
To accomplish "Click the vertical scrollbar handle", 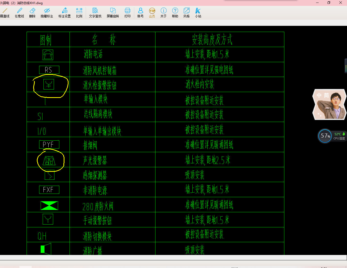I will click(346, 66).
